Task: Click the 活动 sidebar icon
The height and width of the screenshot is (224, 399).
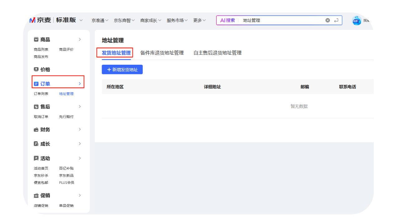Action: coord(36,158)
